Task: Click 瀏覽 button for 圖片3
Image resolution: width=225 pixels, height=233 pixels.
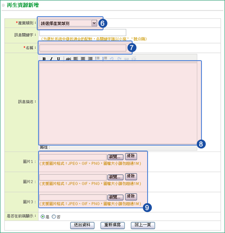Action: point(115,197)
